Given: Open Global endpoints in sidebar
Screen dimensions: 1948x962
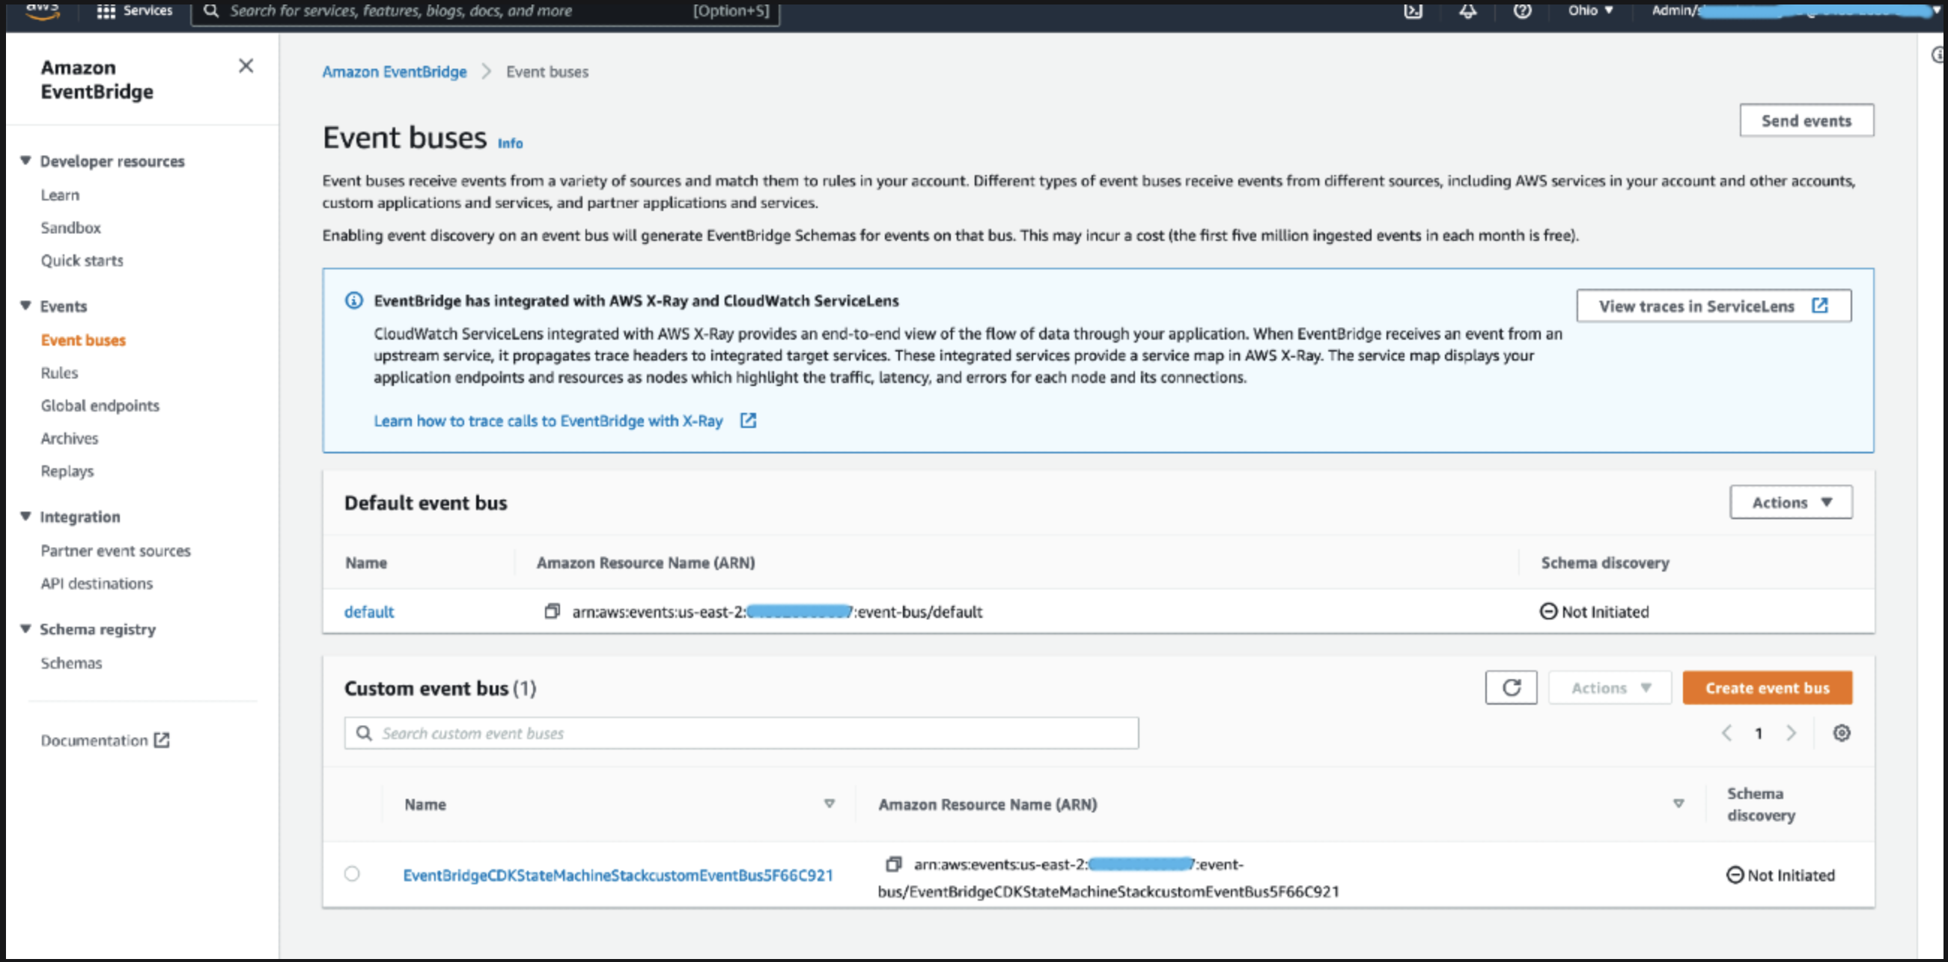Looking at the screenshot, I should [x=100, y=405].
